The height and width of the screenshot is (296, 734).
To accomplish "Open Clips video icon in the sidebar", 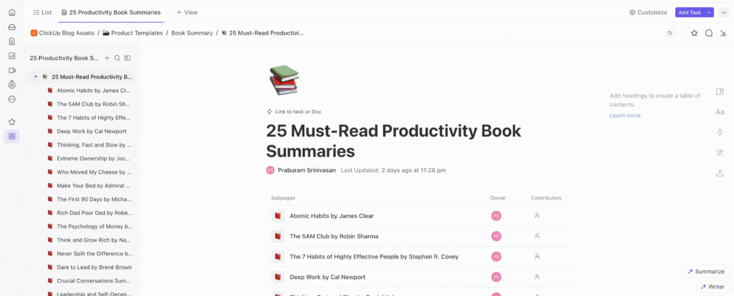I will point(12,70).
